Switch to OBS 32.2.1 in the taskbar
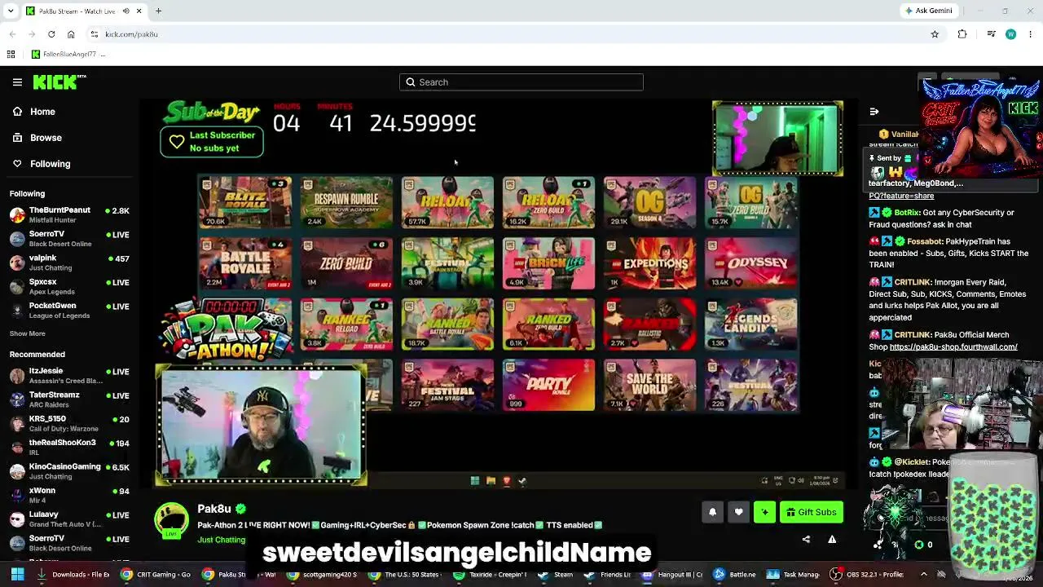Screen dimensions: 1043x587 tap(867, 575)
